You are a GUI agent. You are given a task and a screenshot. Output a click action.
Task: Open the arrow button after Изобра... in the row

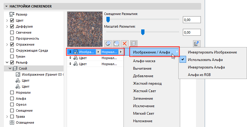[x=98, y=52]
